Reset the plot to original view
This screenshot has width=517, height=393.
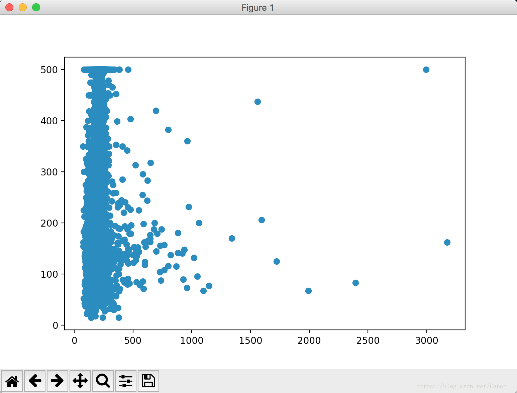[12, 381]
